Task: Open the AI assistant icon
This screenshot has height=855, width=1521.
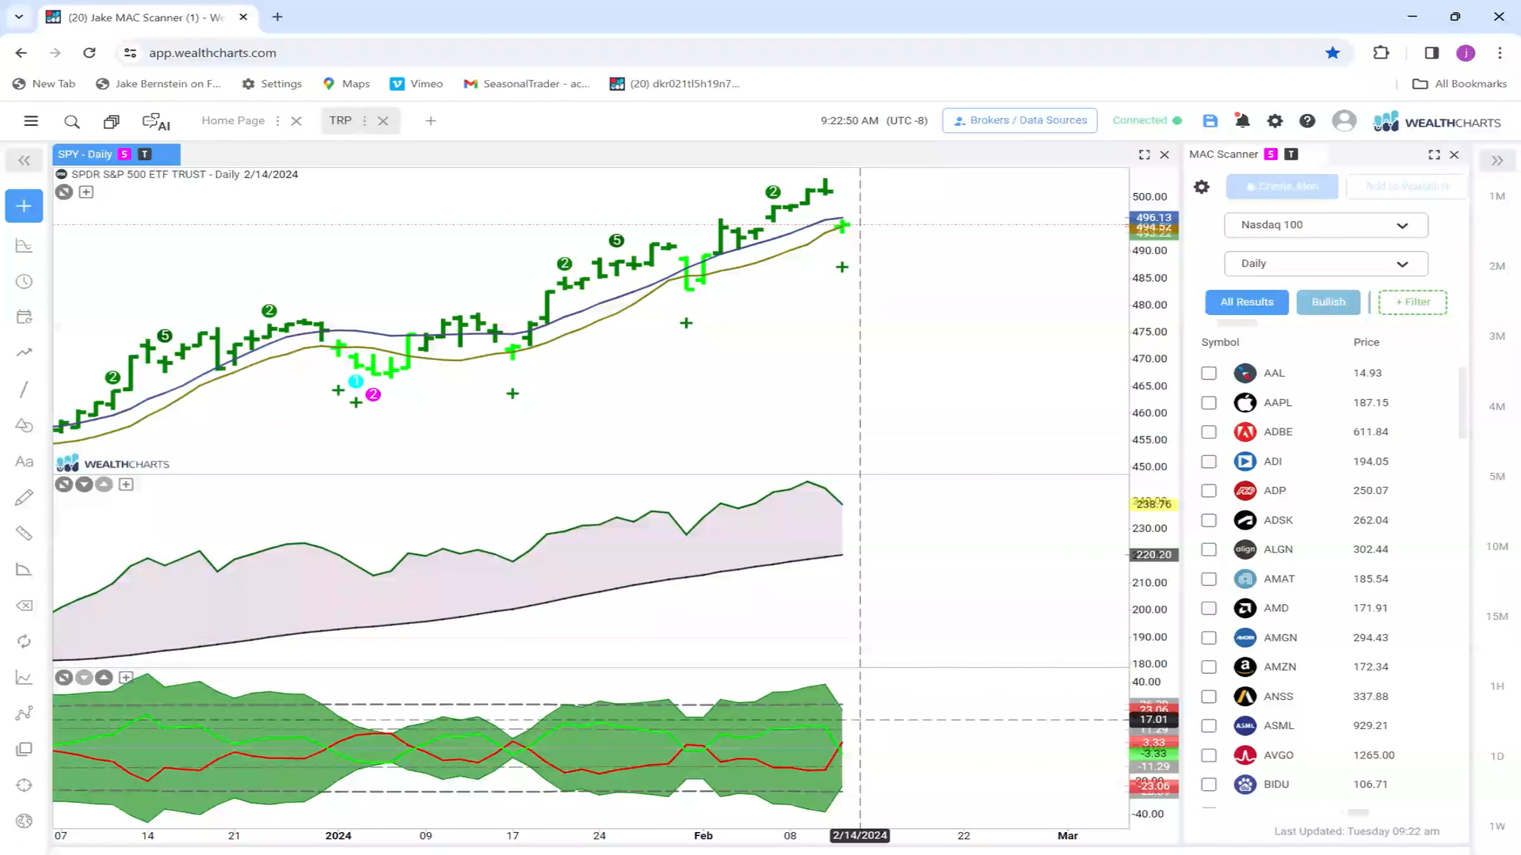Action: pyautogui.click(x=156, y=121)
